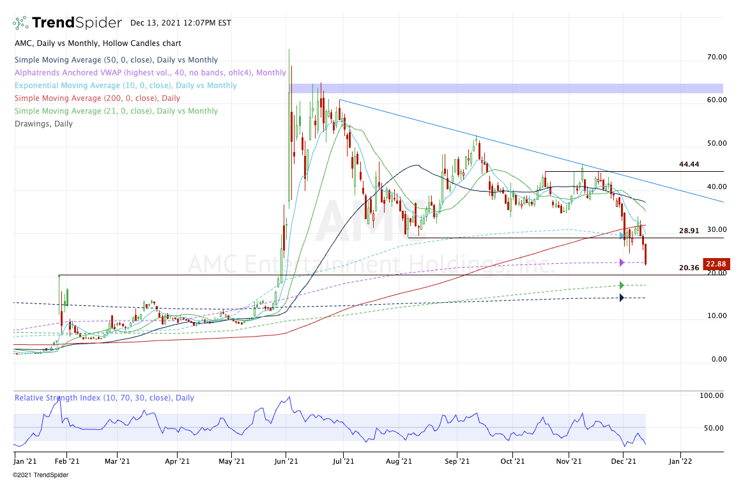Toggle Exponential Moving Average (10) legend entry
743x481 pixels.
pos(125,86)
